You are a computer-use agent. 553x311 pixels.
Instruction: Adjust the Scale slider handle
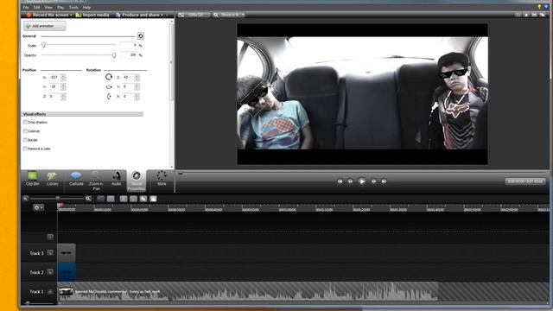[43, 45]
